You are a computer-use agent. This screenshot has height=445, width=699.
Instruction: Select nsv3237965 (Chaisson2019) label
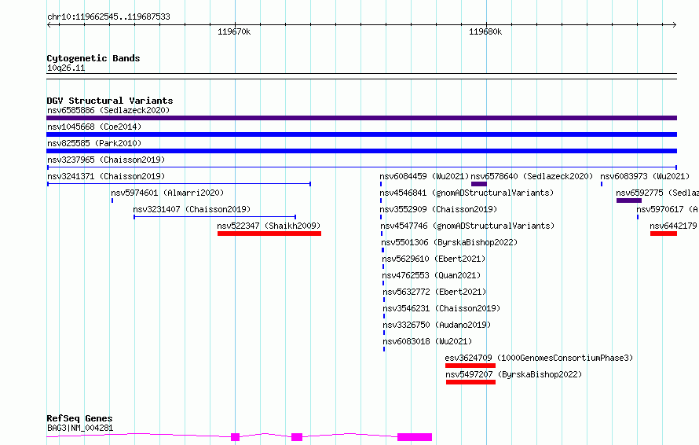[106, 160]
